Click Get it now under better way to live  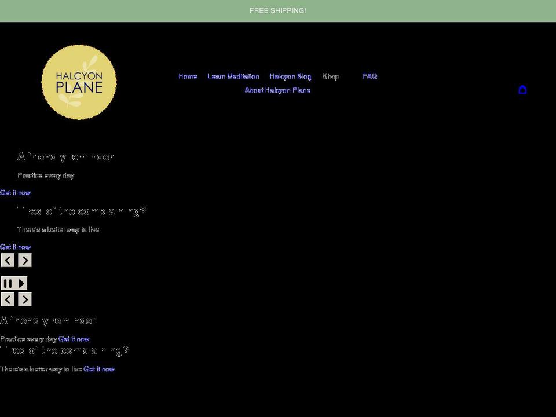[15, 247]
